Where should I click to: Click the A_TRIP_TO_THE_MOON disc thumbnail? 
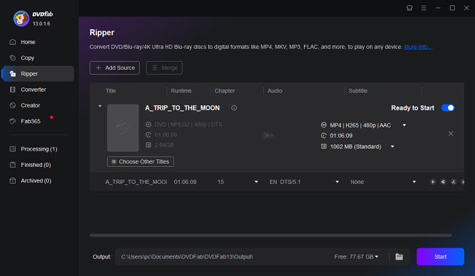pos(123,128)
